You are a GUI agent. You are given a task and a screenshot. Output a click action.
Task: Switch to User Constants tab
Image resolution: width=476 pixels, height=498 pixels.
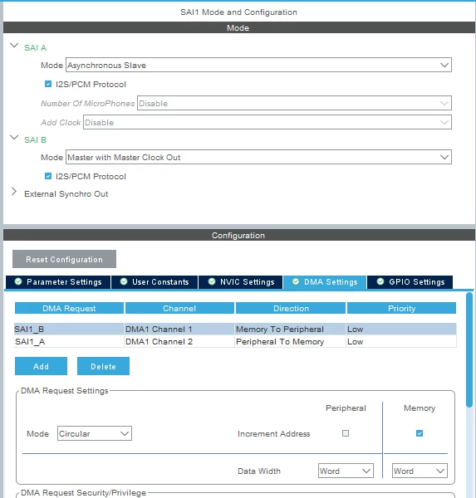click(x=155, y=282)
